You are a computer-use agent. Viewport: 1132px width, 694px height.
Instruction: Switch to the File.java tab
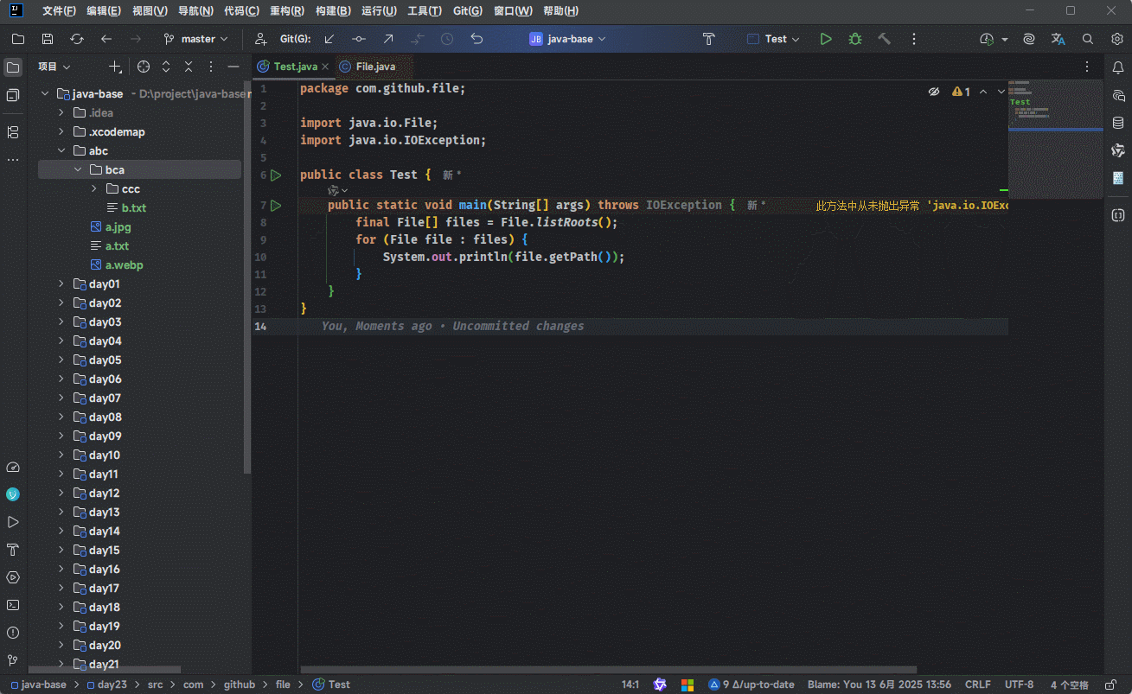tap(374, 67)
